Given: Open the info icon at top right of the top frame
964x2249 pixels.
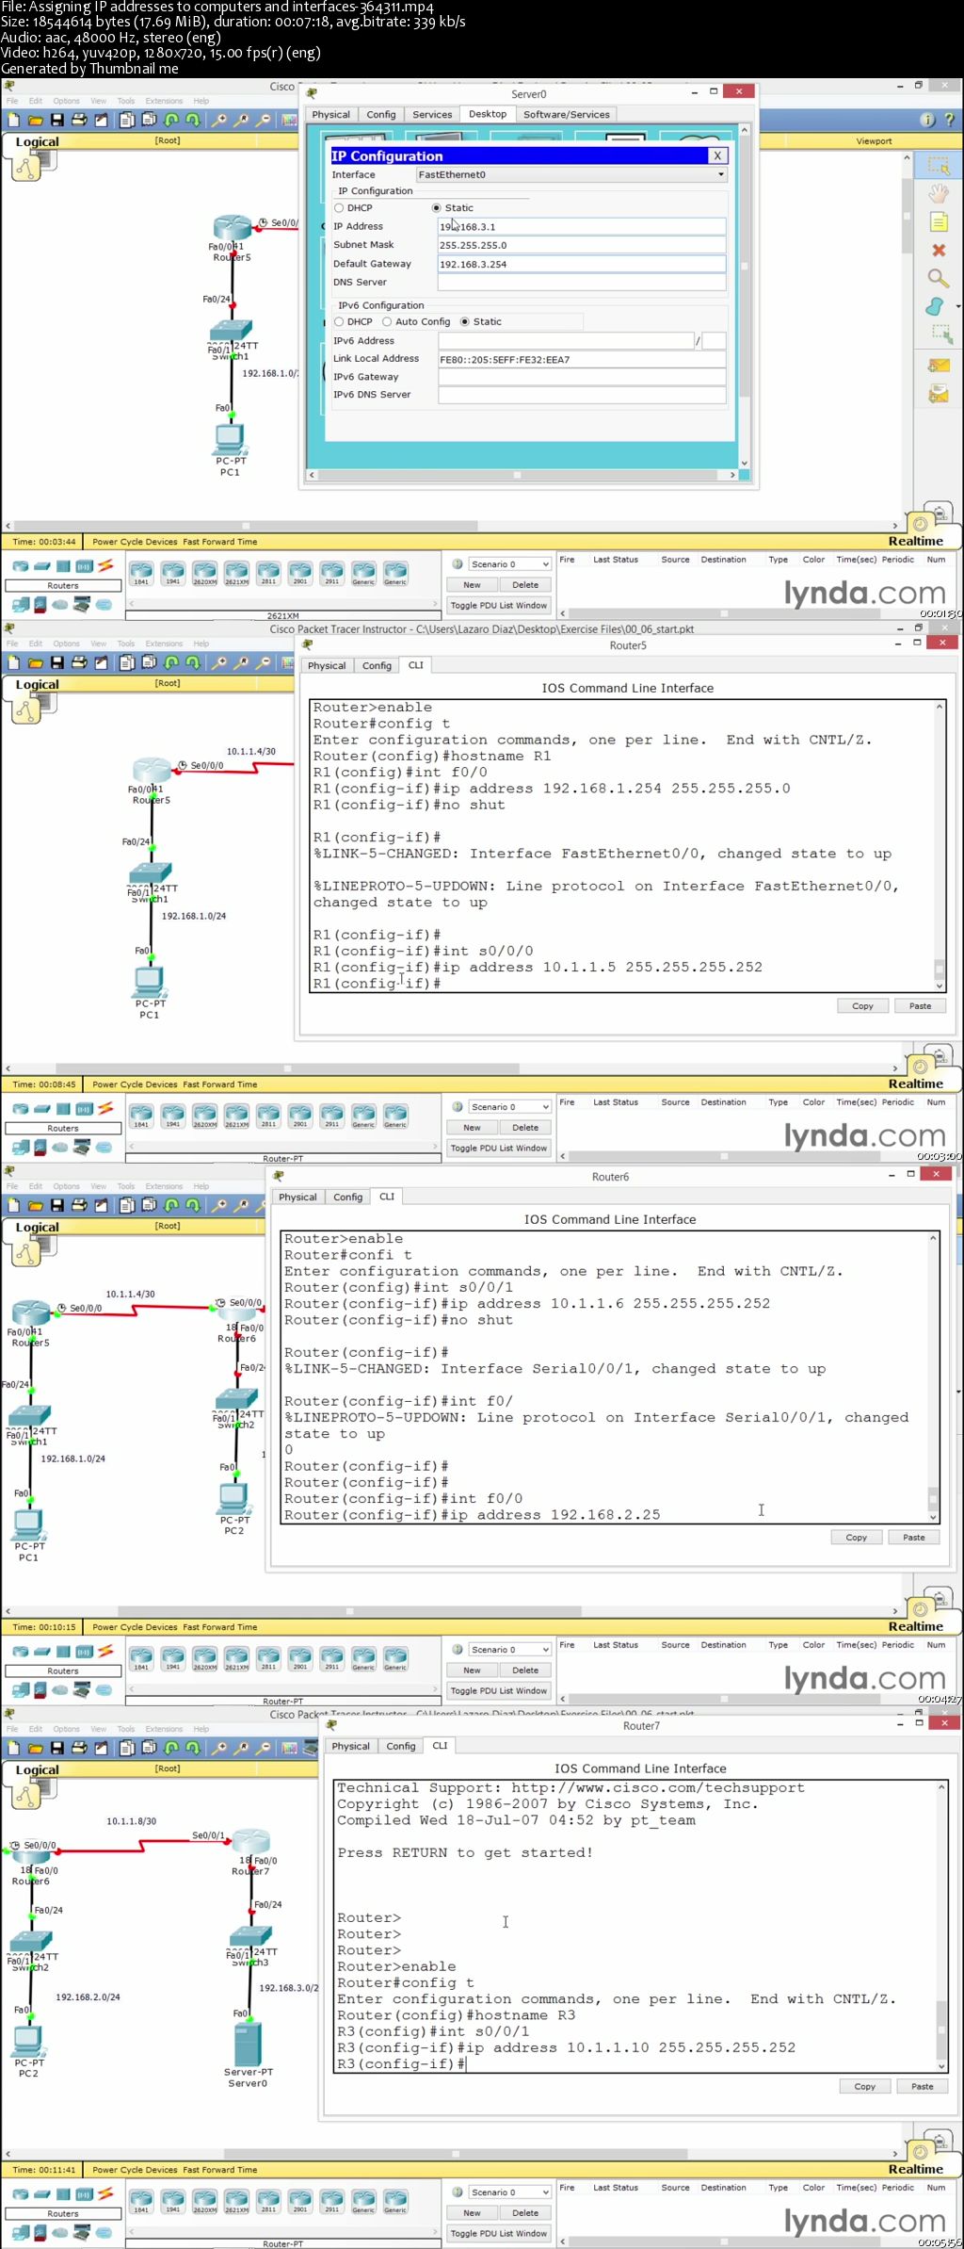Looking at the screenshot, I should (x=927, y=120).
